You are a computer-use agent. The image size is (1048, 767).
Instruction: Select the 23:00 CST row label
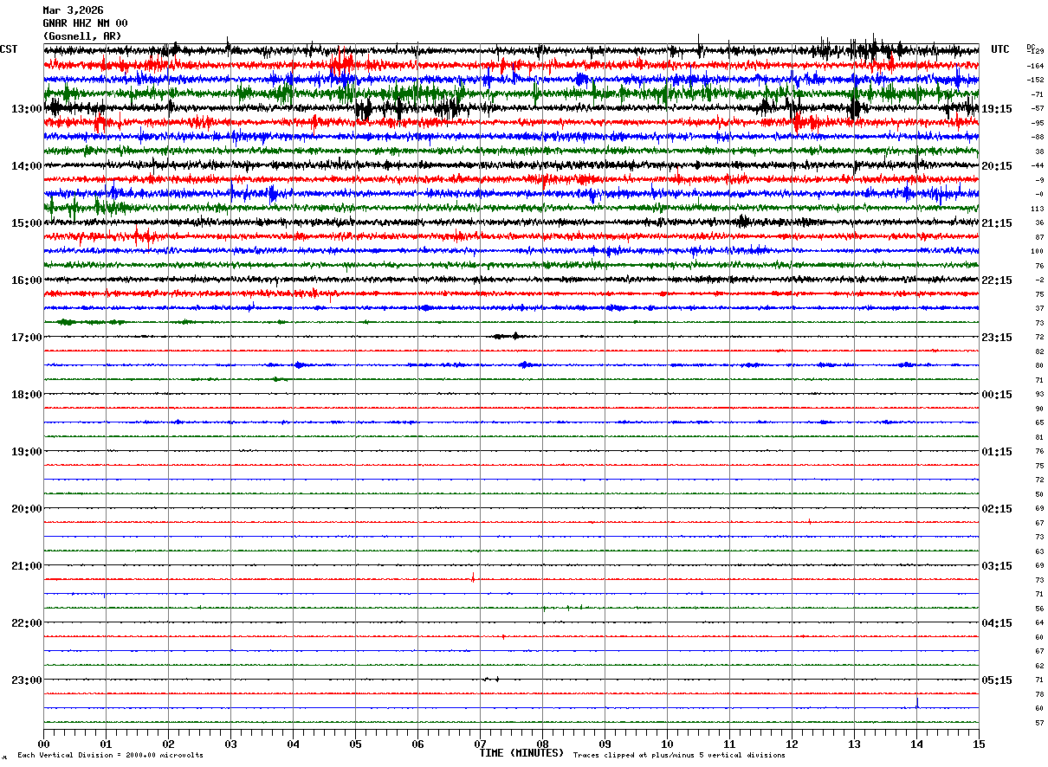click(26, 680)
